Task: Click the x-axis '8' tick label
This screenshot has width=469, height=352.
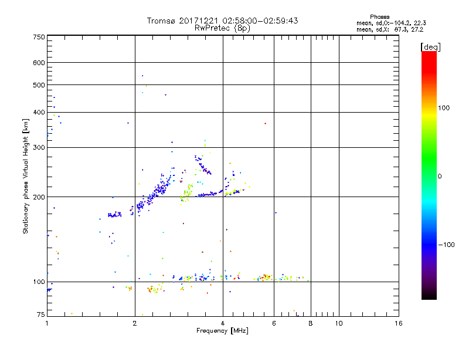Action: click(x=311, y=323)
